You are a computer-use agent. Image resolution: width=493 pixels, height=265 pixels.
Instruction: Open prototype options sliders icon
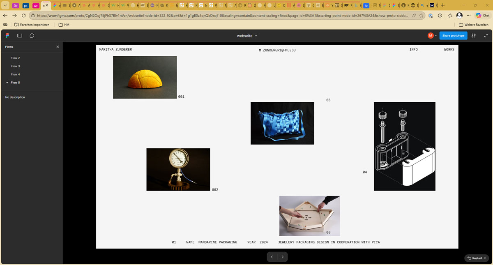coord(474,36)
